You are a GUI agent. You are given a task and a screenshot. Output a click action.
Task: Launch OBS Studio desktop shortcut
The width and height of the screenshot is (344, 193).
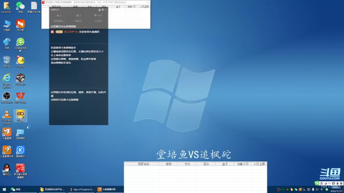[7, 98]
